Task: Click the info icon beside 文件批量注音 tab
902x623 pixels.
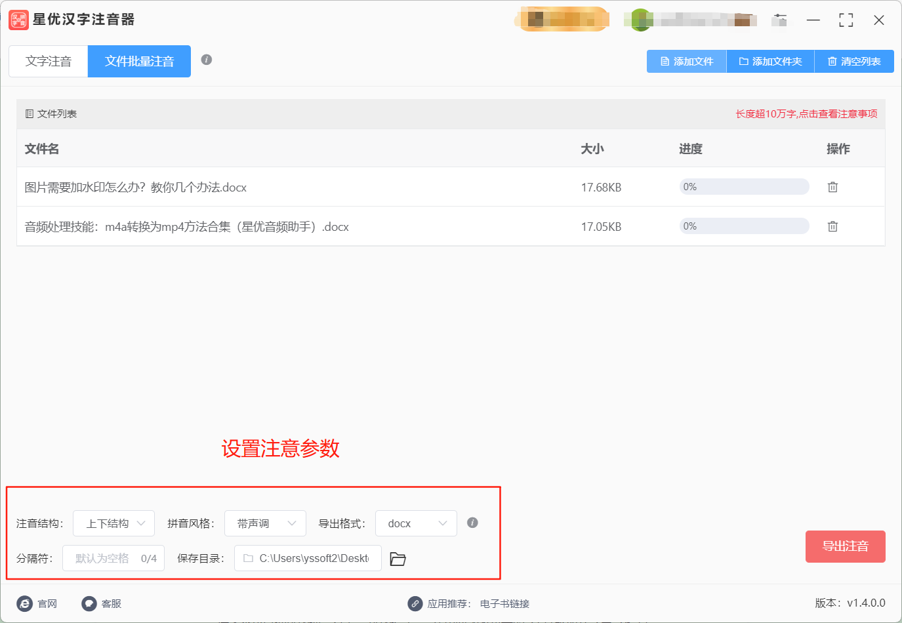Action: click(207, 60)
